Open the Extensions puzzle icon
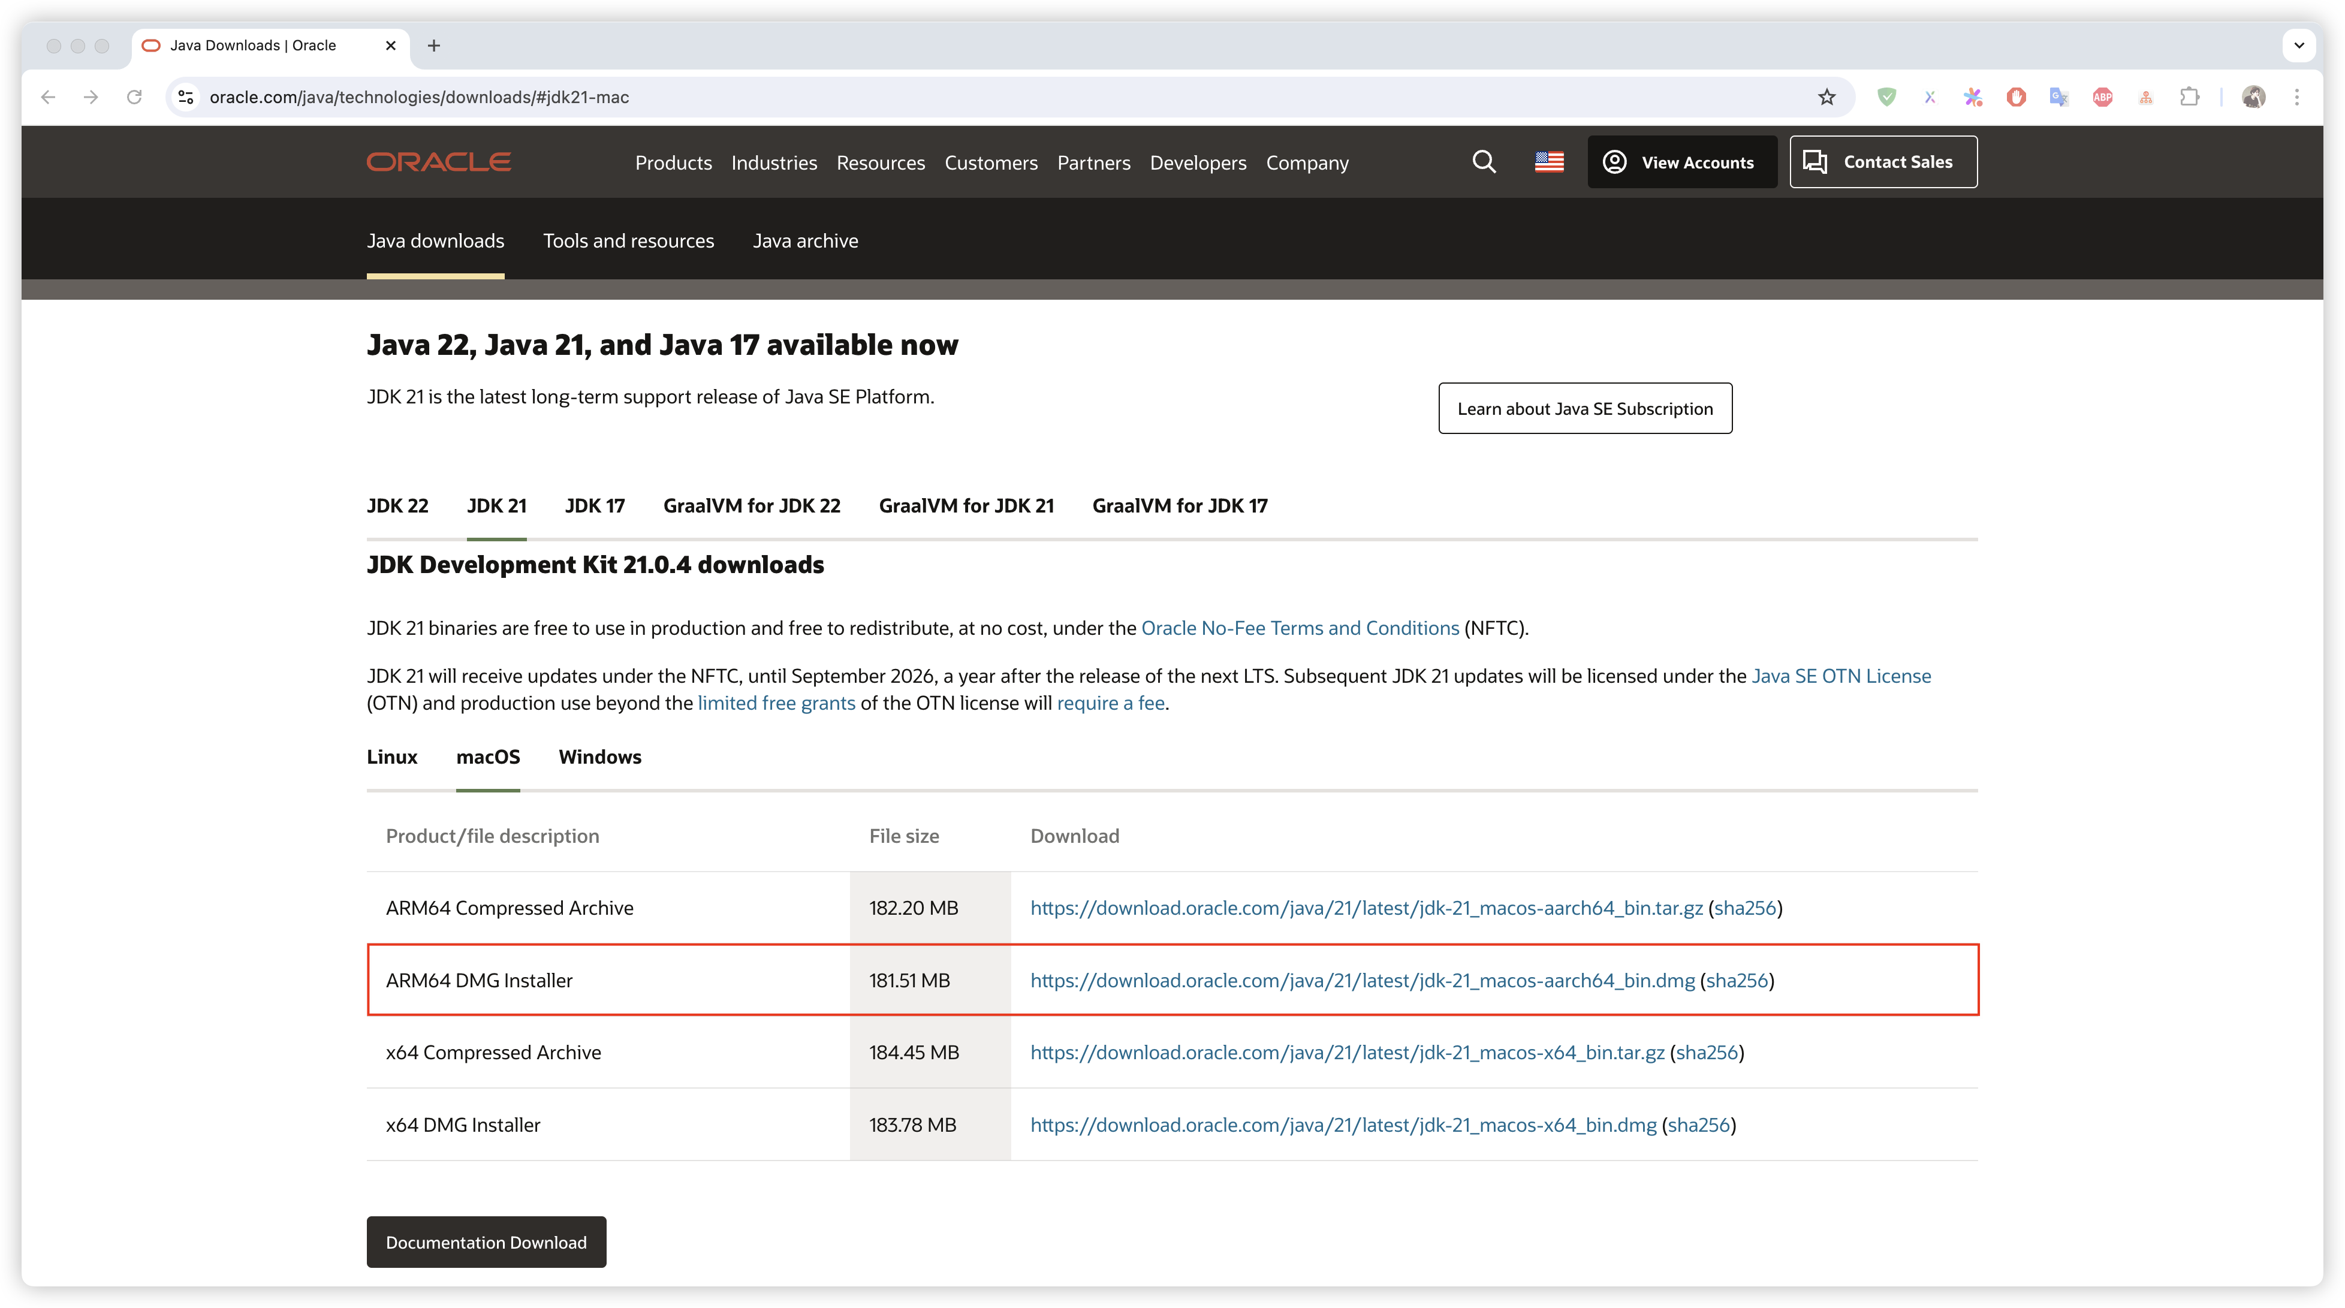The height and width of the screenshot is (1308, 2345). 2189,97
